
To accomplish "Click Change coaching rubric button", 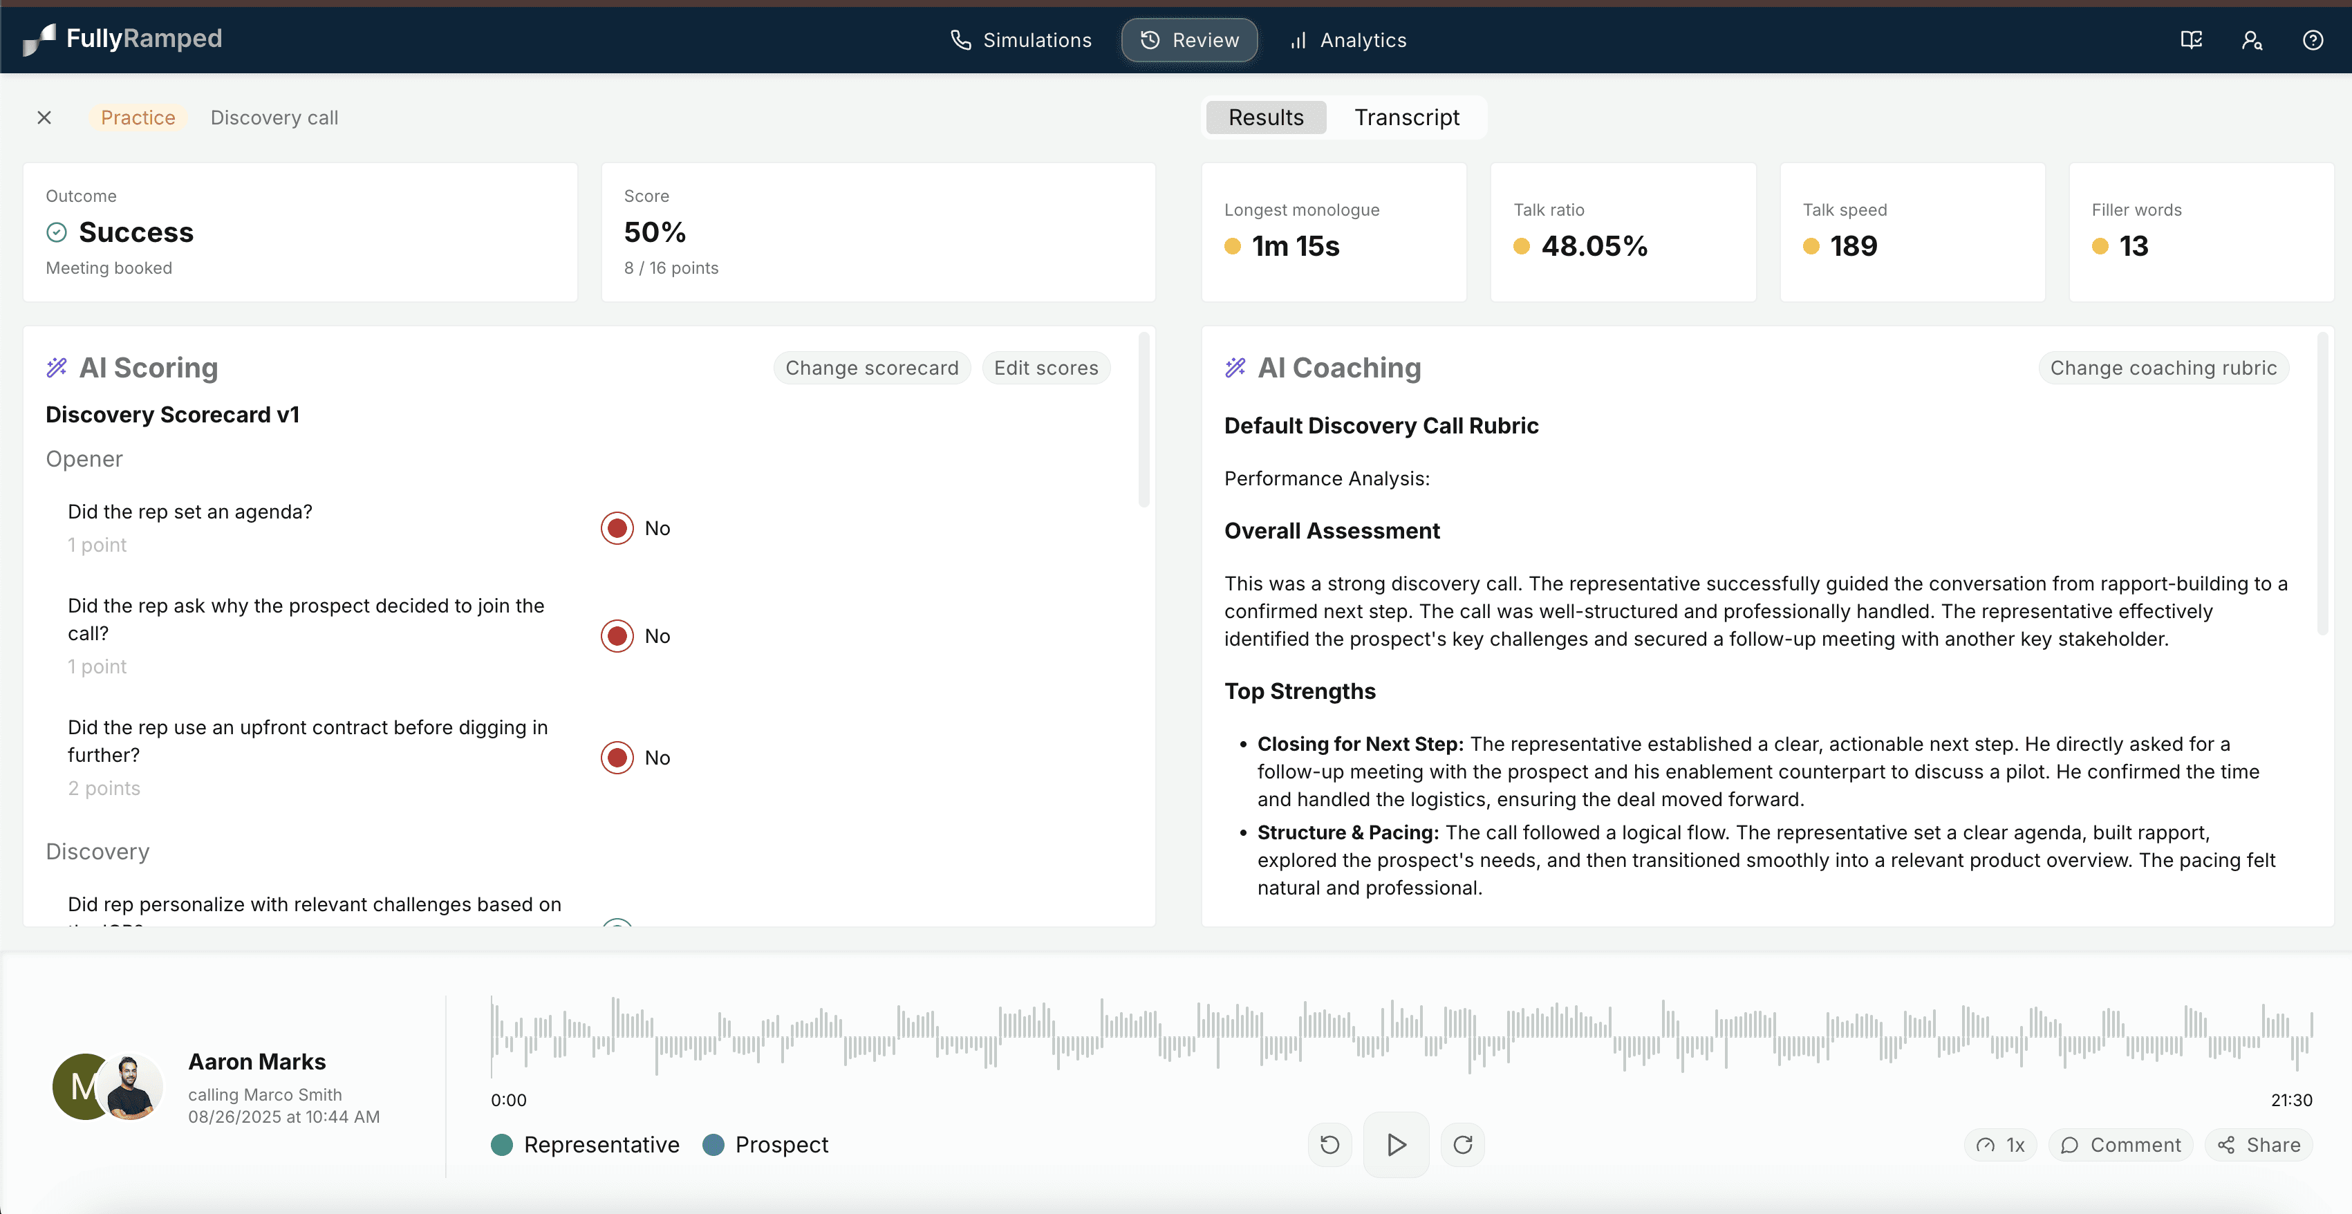I will (2163, 368).
